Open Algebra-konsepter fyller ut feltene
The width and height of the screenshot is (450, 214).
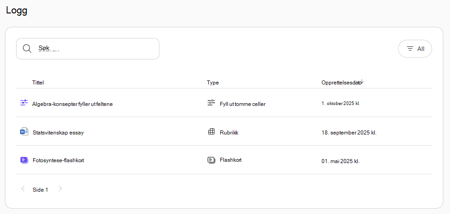[73, 104]
